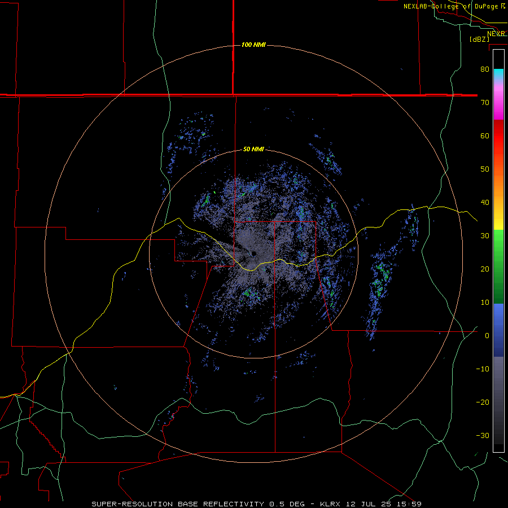Click the orange band of the color bar
The height and width of the screenshot is (508, 508).
(x=498, y=185)
